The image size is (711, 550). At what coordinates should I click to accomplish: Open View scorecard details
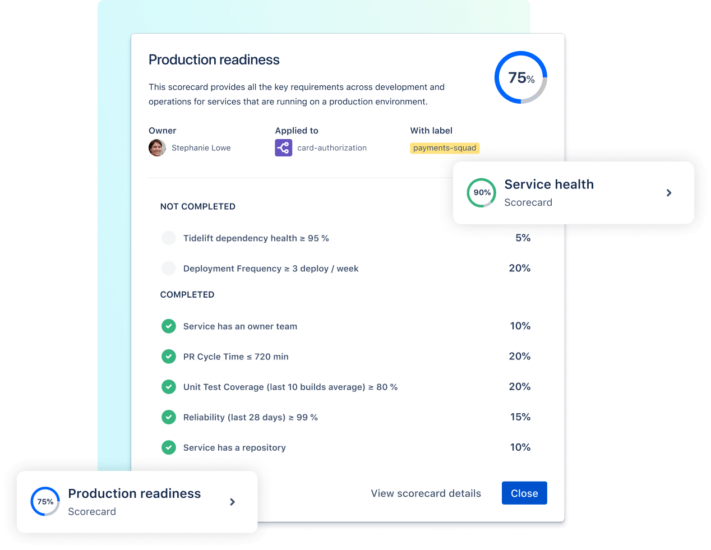426,493
